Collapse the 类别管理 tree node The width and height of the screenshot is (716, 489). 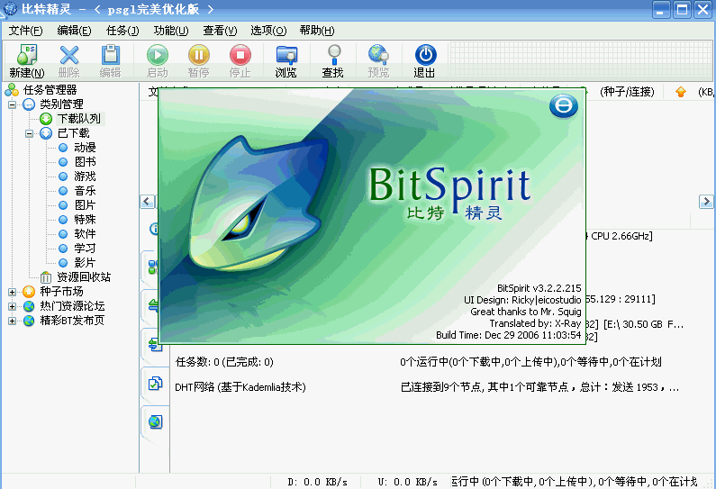click(x=12, y=104)
